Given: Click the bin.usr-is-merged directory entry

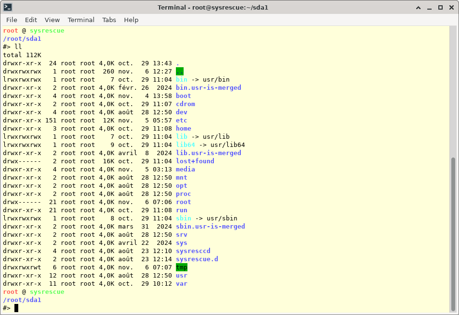Looking at the screenshot, I should pyautogui.click(x=208, y=87).
